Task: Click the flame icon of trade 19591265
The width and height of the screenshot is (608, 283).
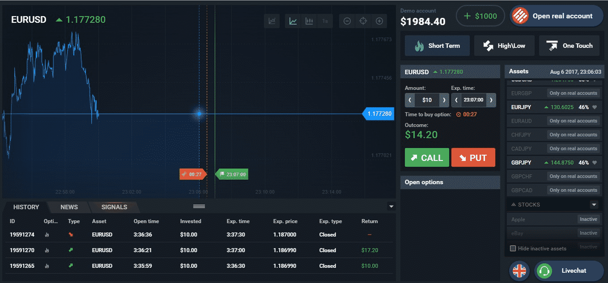Action: click(47, 266)
